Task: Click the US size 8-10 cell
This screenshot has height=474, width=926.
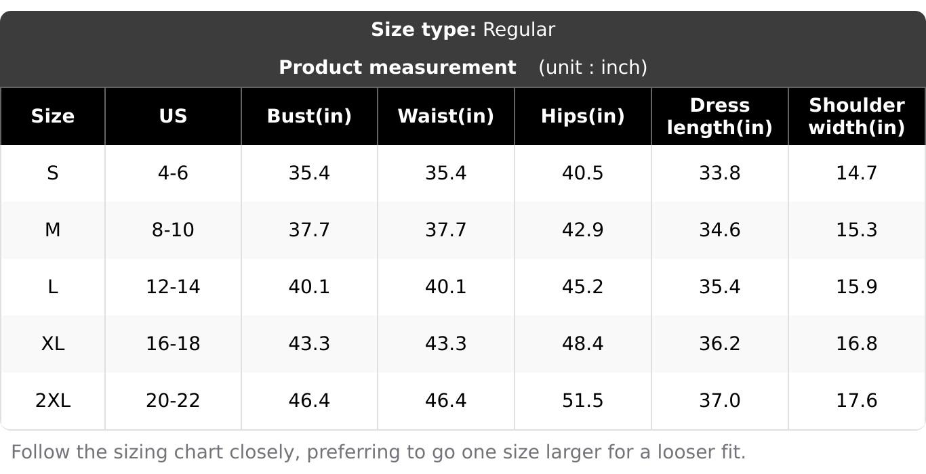Action: (173, 230)
